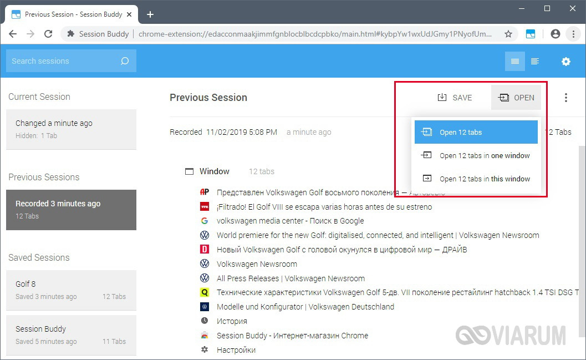Open the Volkswagen Newsroom tab link
Image resolution: width=586 pixels, height=360 pixels.
pos(257,264)
